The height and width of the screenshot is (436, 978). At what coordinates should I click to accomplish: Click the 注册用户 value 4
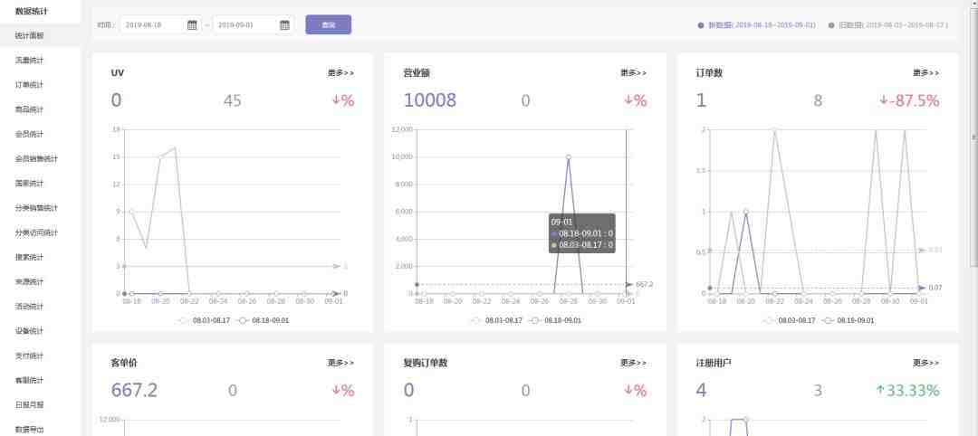click(702, 390)
